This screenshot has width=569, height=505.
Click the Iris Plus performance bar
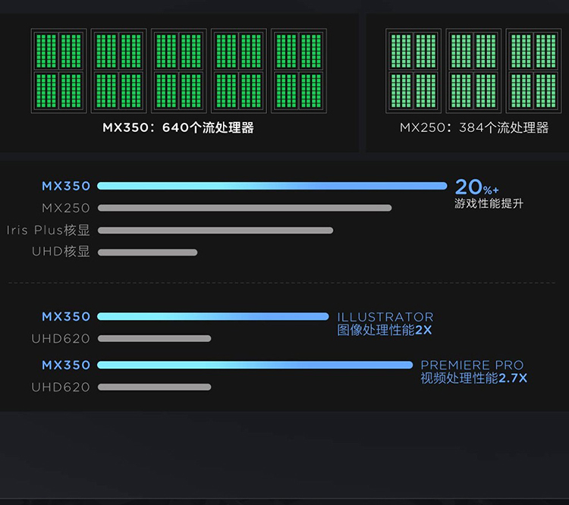coord(215,231)
